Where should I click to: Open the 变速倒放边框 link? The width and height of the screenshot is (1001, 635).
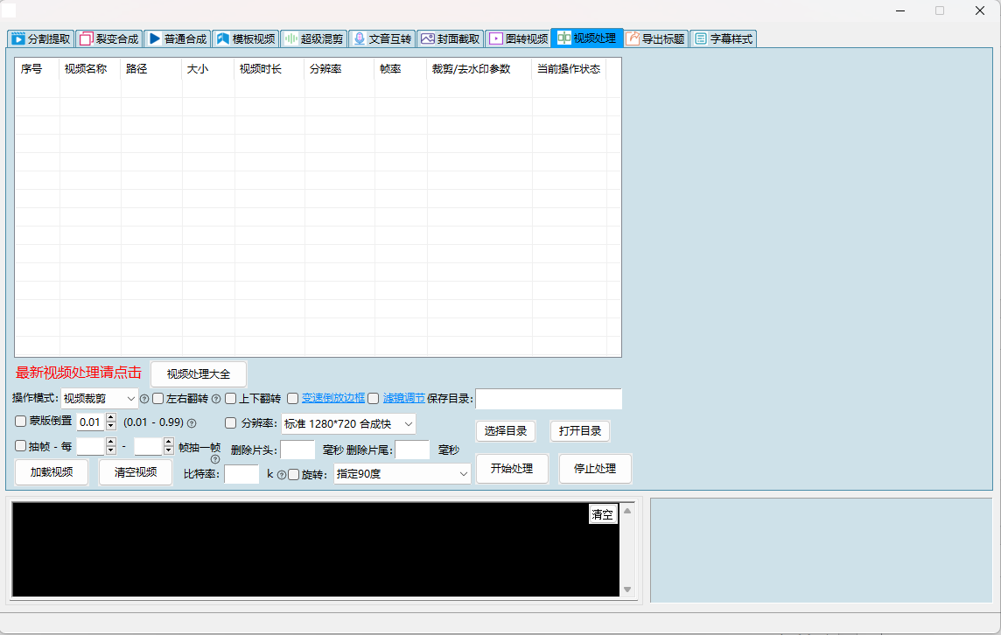[333, 398]
